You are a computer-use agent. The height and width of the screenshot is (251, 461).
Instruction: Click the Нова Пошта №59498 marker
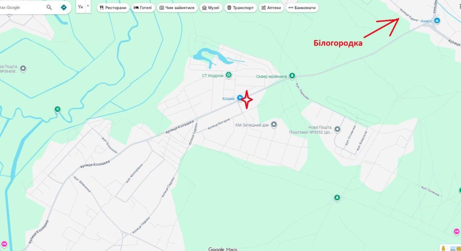(23, 69)
